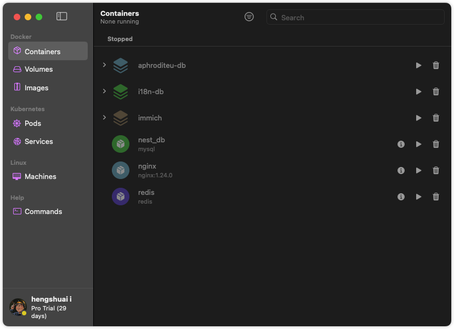The height and width of the screenshot is (329, 454).
Task: Click the Search input field
Action: (355, 17)
